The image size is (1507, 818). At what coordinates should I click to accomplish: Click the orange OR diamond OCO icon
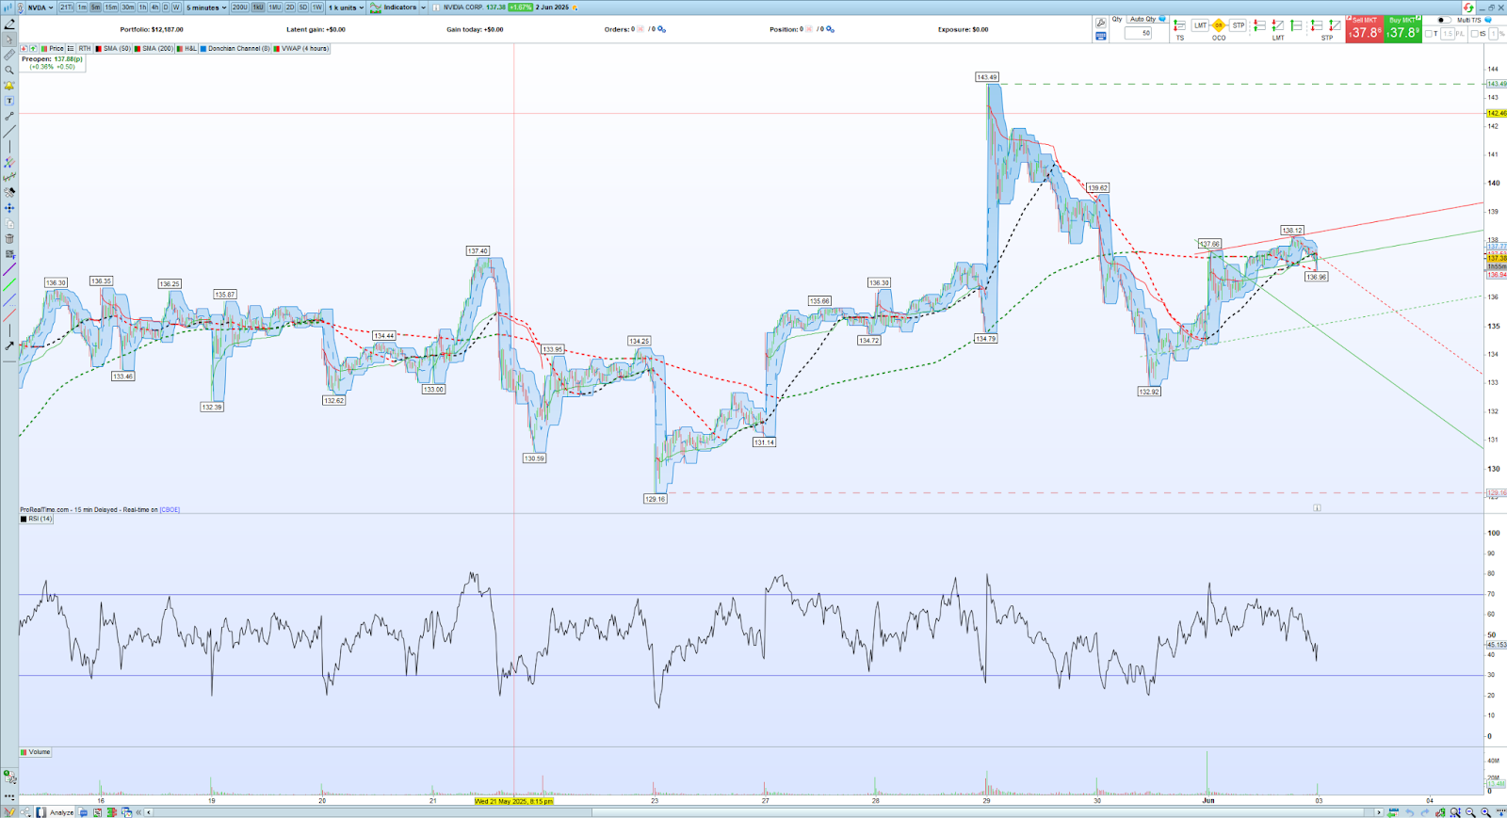[x=1219, y=25]
